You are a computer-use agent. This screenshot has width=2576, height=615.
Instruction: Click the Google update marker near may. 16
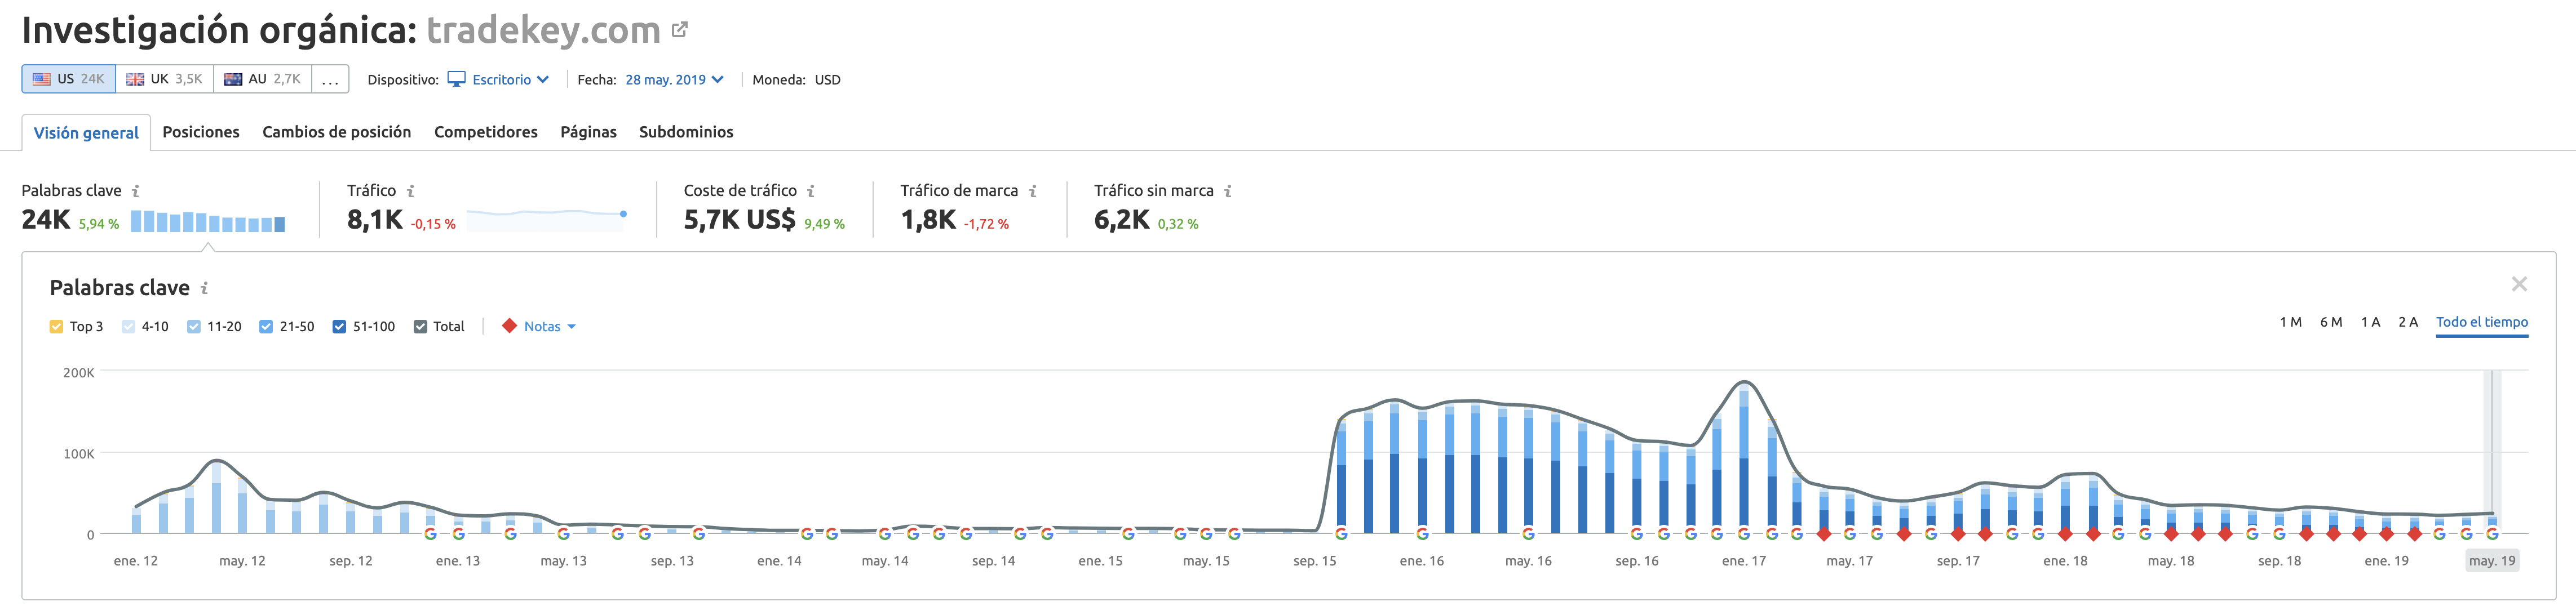(1528, 534)
